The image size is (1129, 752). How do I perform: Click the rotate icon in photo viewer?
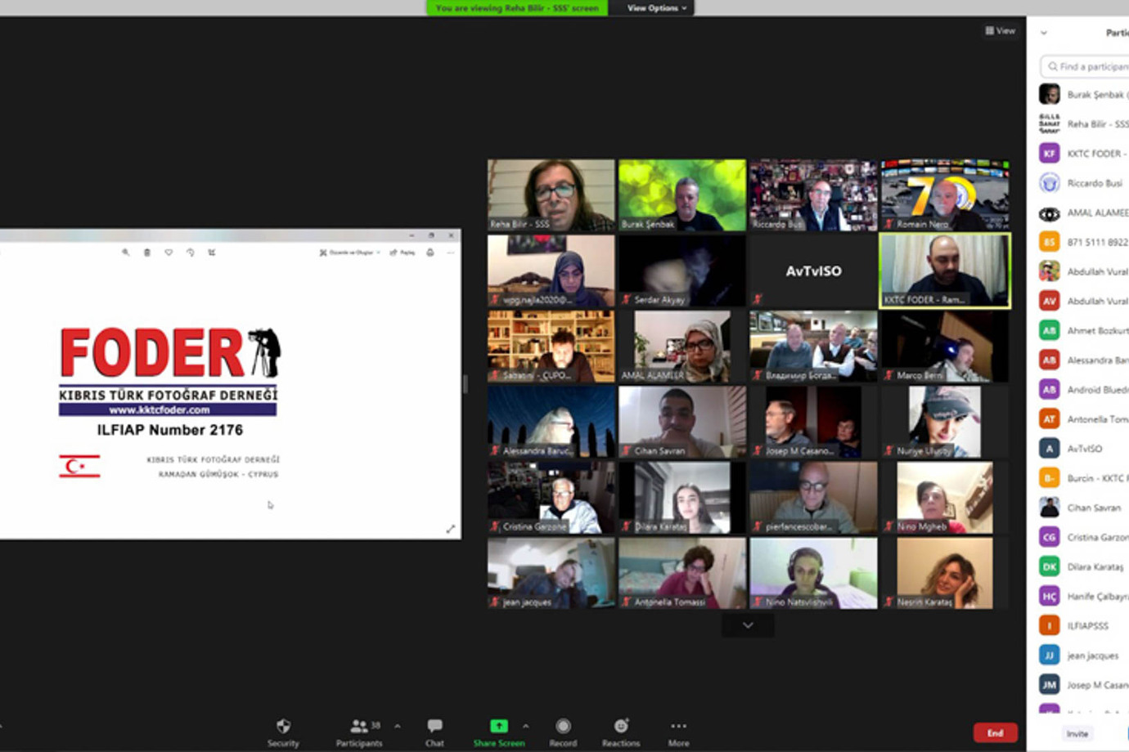tap(190, 253)
